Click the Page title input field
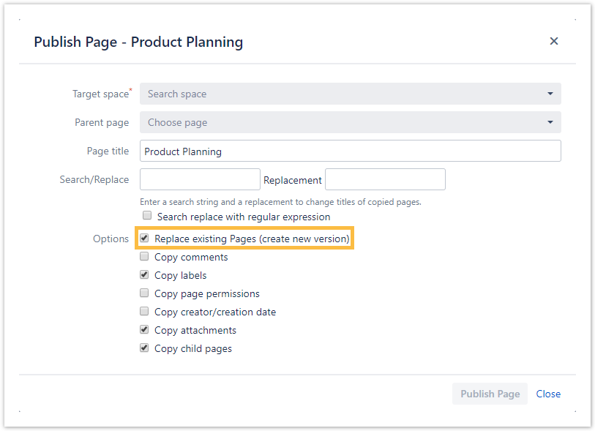The image size is (595, 431). (350, 151)
